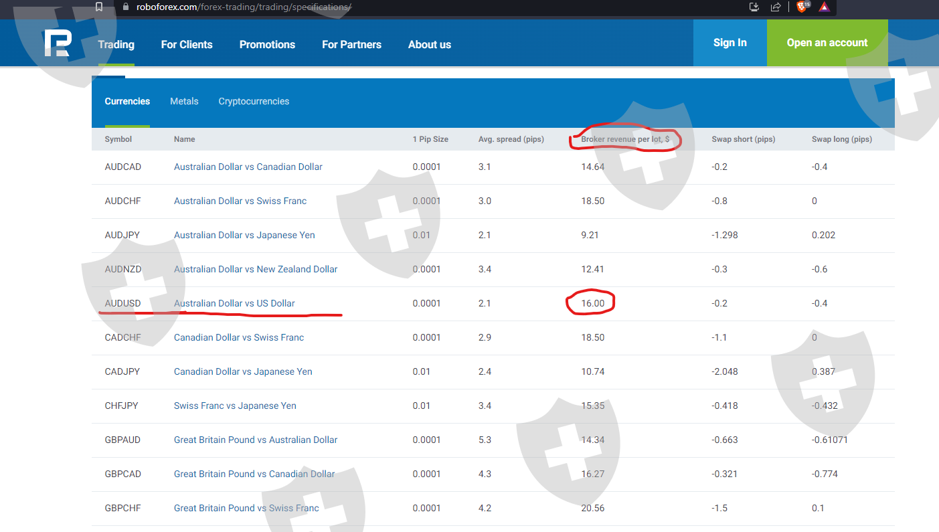This screenshot has width=939, height=532.
Task: Open the Promotions navigation menu
Action: [267, 44]
